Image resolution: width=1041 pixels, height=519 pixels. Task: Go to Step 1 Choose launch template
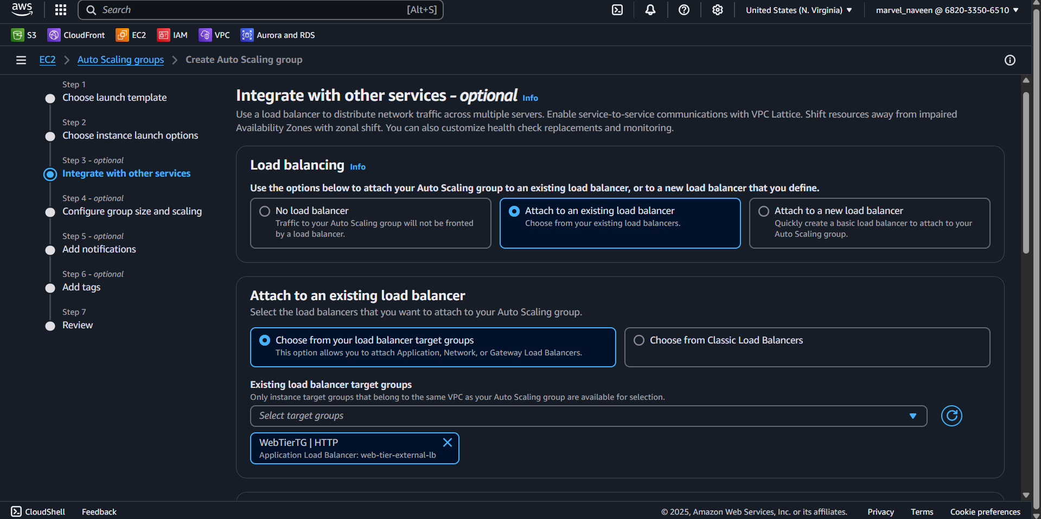tap(114, 98)
